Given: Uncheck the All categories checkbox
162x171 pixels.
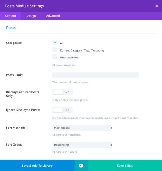Looking at the screenshot, I should [x=55, y=43].
